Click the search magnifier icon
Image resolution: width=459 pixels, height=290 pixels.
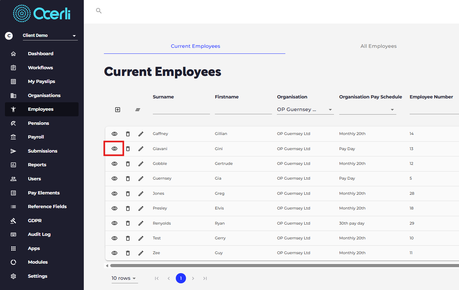(x=99, y=11)
